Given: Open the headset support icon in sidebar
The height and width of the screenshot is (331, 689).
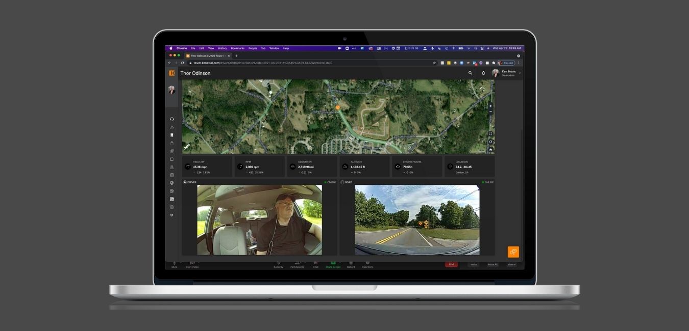Looking at the screenshot, I should (x=172, y=119).
